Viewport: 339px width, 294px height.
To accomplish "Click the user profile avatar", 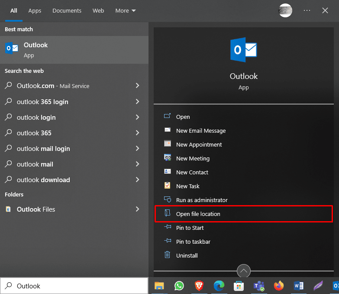I will tap(285, 10).
